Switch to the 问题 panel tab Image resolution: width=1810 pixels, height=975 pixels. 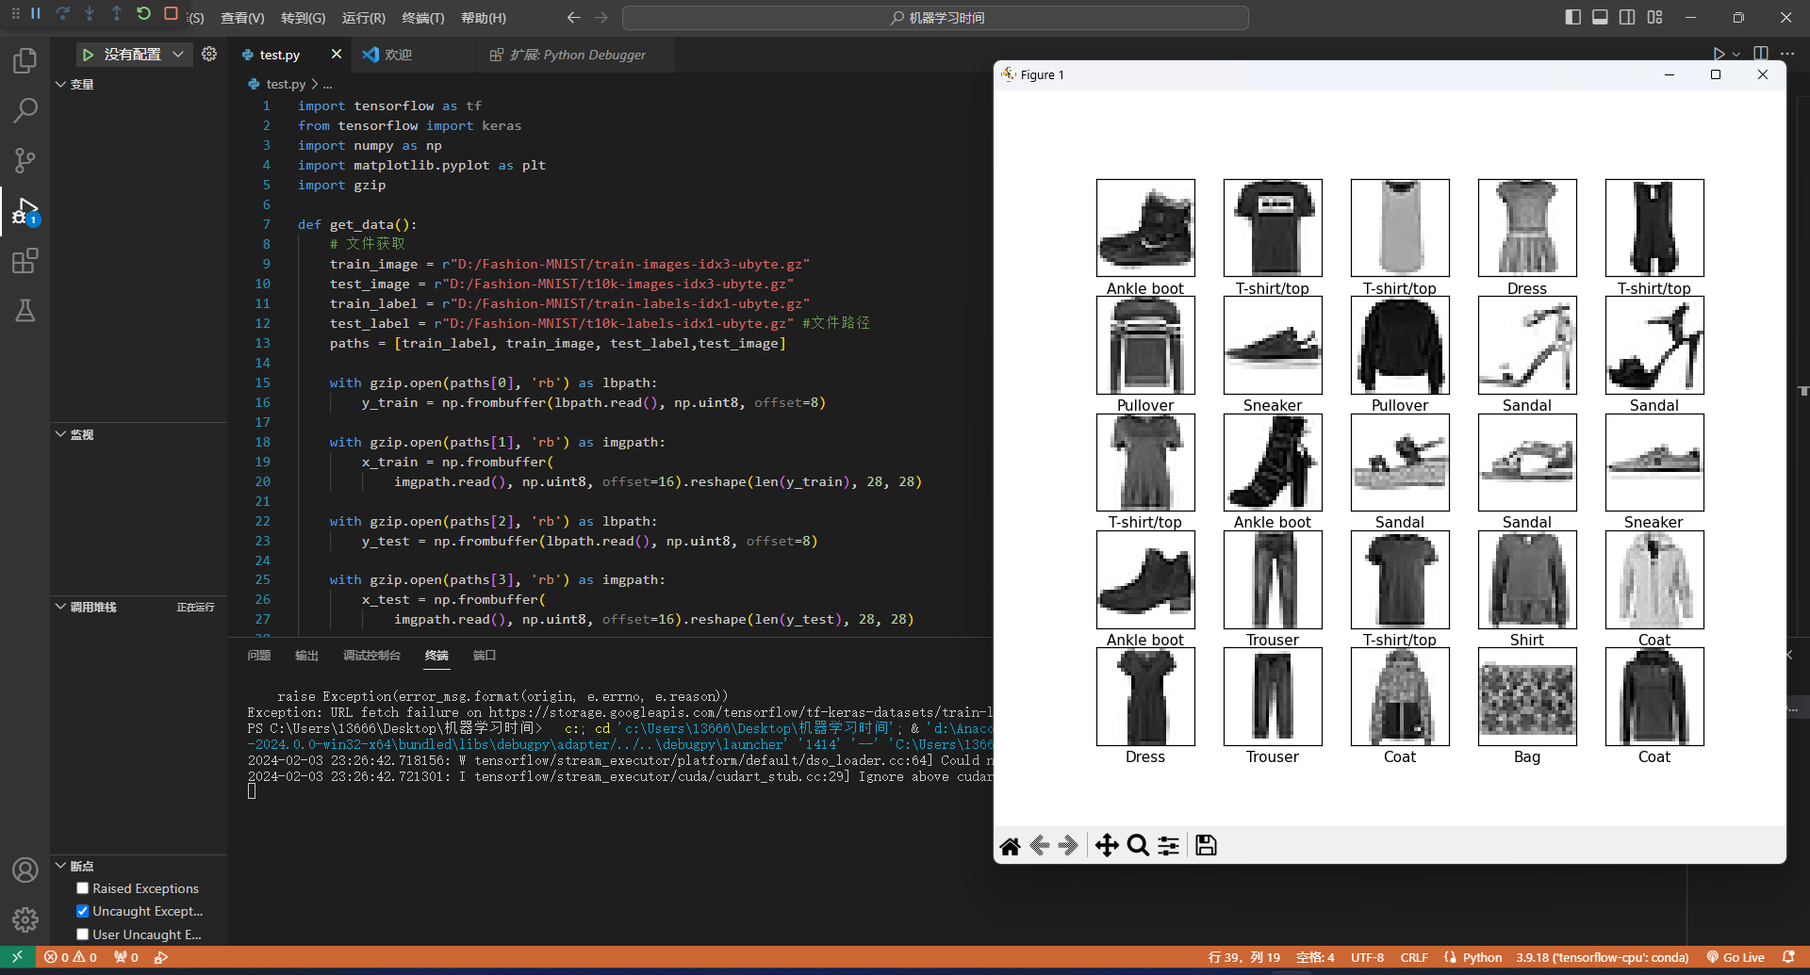(258, 656)
